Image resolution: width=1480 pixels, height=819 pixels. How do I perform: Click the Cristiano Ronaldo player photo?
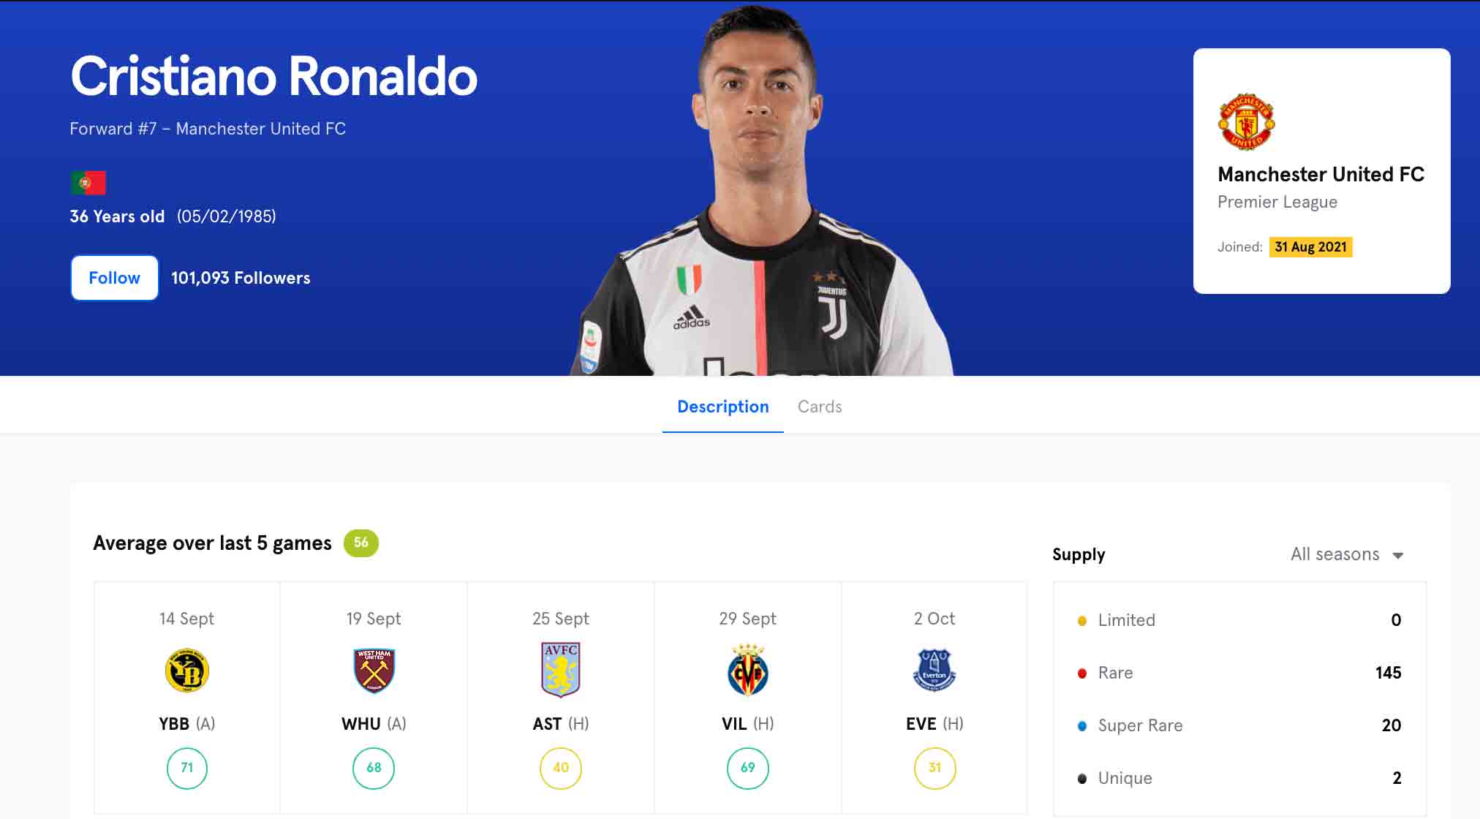(760, 190)
